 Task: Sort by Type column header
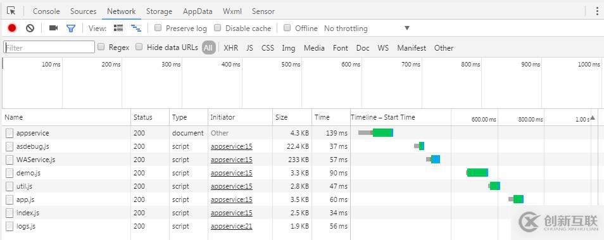point(189,117)
